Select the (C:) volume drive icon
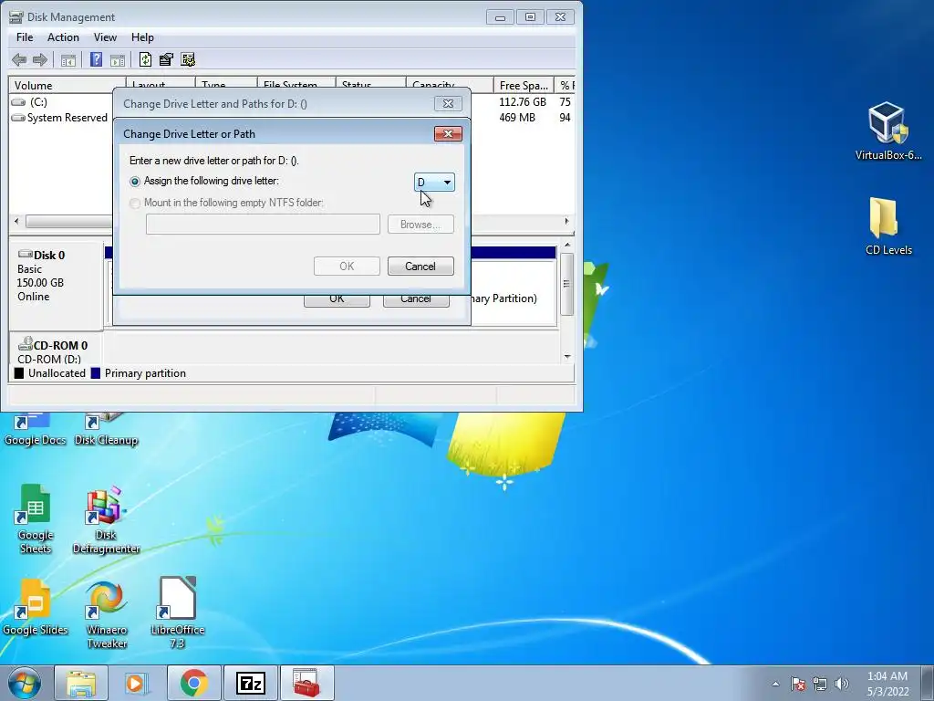The width and height of the screenshot is (934, 701). point(18,102)
